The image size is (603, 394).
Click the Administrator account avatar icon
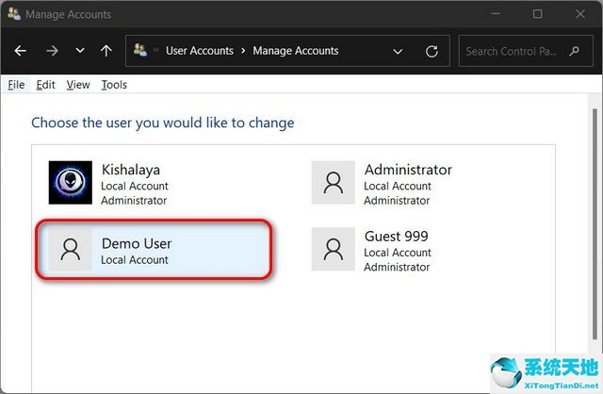click(333, 182)
